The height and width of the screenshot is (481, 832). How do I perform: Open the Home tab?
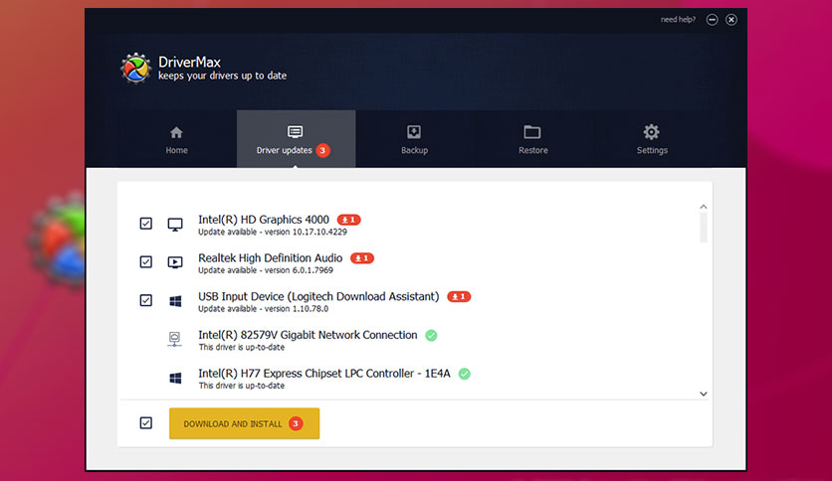pyautogui.click(x=177, y=139)
